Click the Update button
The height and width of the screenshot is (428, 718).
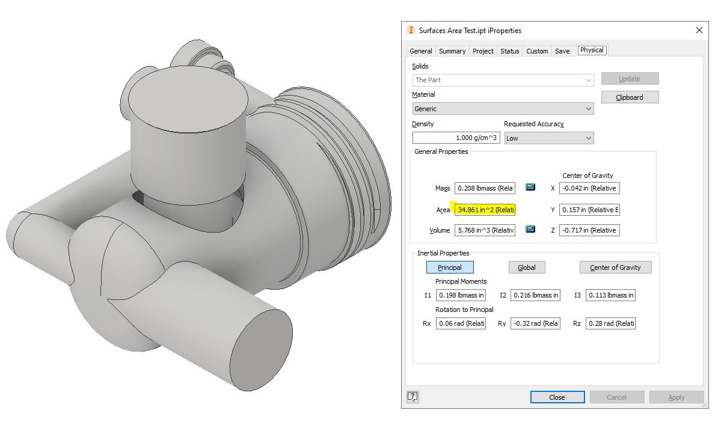click(630, 79)
